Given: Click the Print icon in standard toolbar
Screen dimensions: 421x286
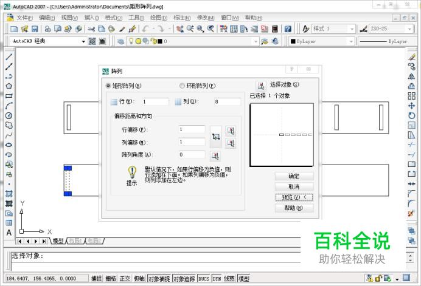Looking at the screenshot, I should [48, 29].
